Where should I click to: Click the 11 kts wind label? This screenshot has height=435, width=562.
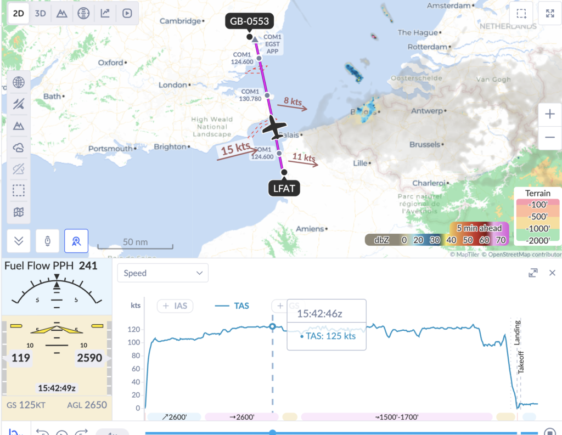[x=304, y=157]
